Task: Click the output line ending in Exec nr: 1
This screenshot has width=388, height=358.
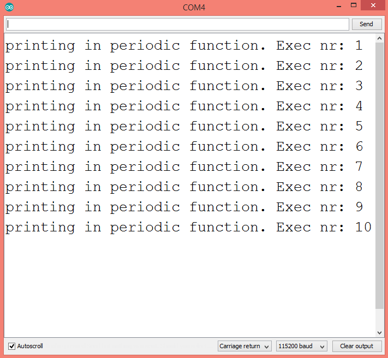Action: tap(184, 46)
